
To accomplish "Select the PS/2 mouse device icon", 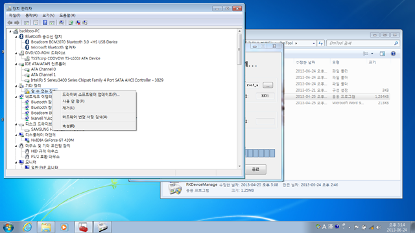I will point(27,157).
